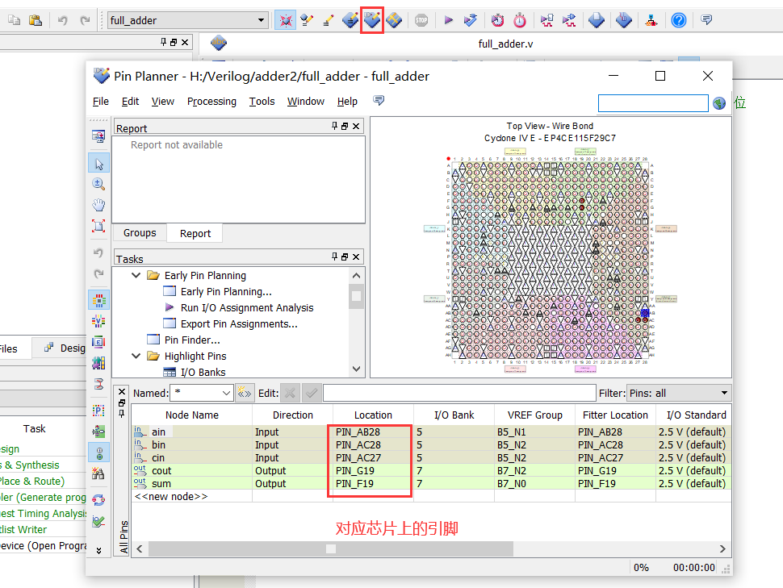Click Run I/O Assignment Analysis task

247,307
